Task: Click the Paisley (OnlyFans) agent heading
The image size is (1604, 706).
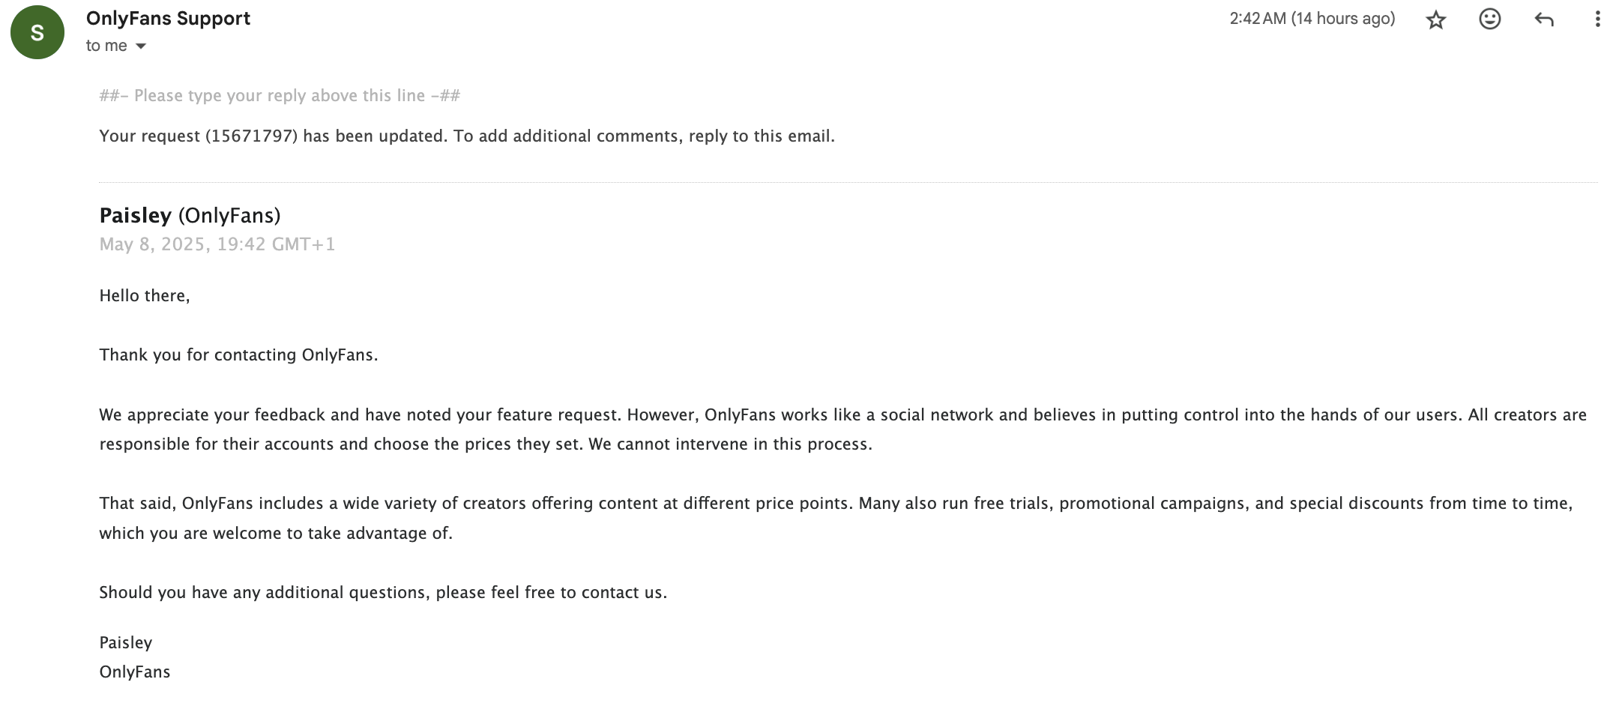Action: point(190,215)
